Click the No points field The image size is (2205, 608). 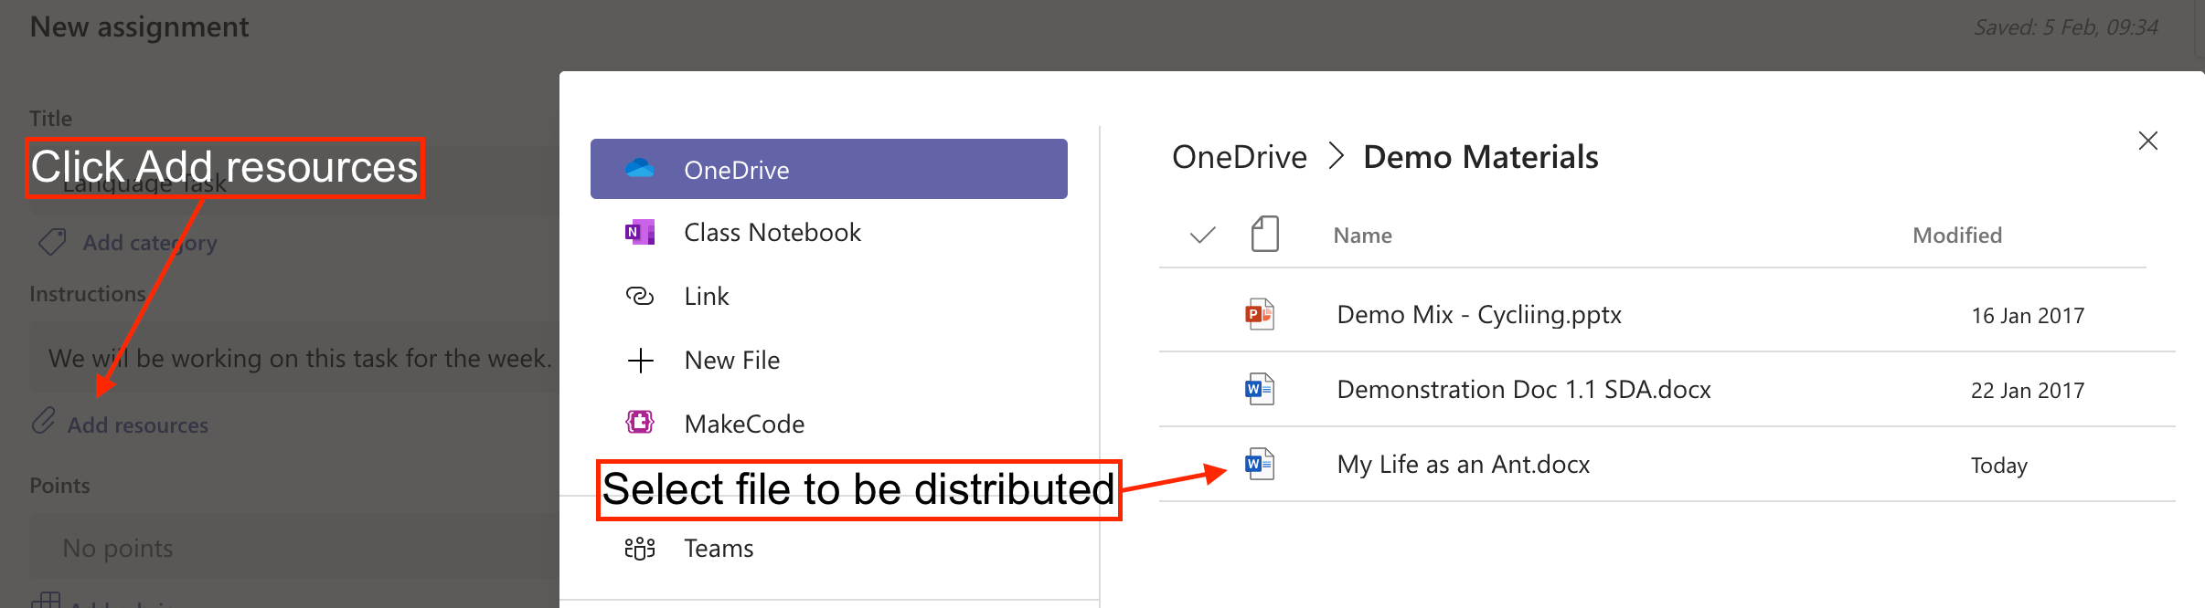point(294,547)
